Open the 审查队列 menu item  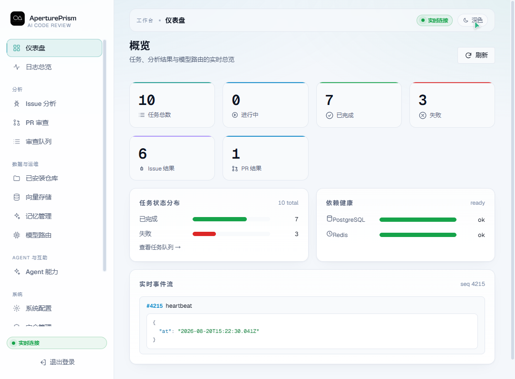click(x=55, y=142)
